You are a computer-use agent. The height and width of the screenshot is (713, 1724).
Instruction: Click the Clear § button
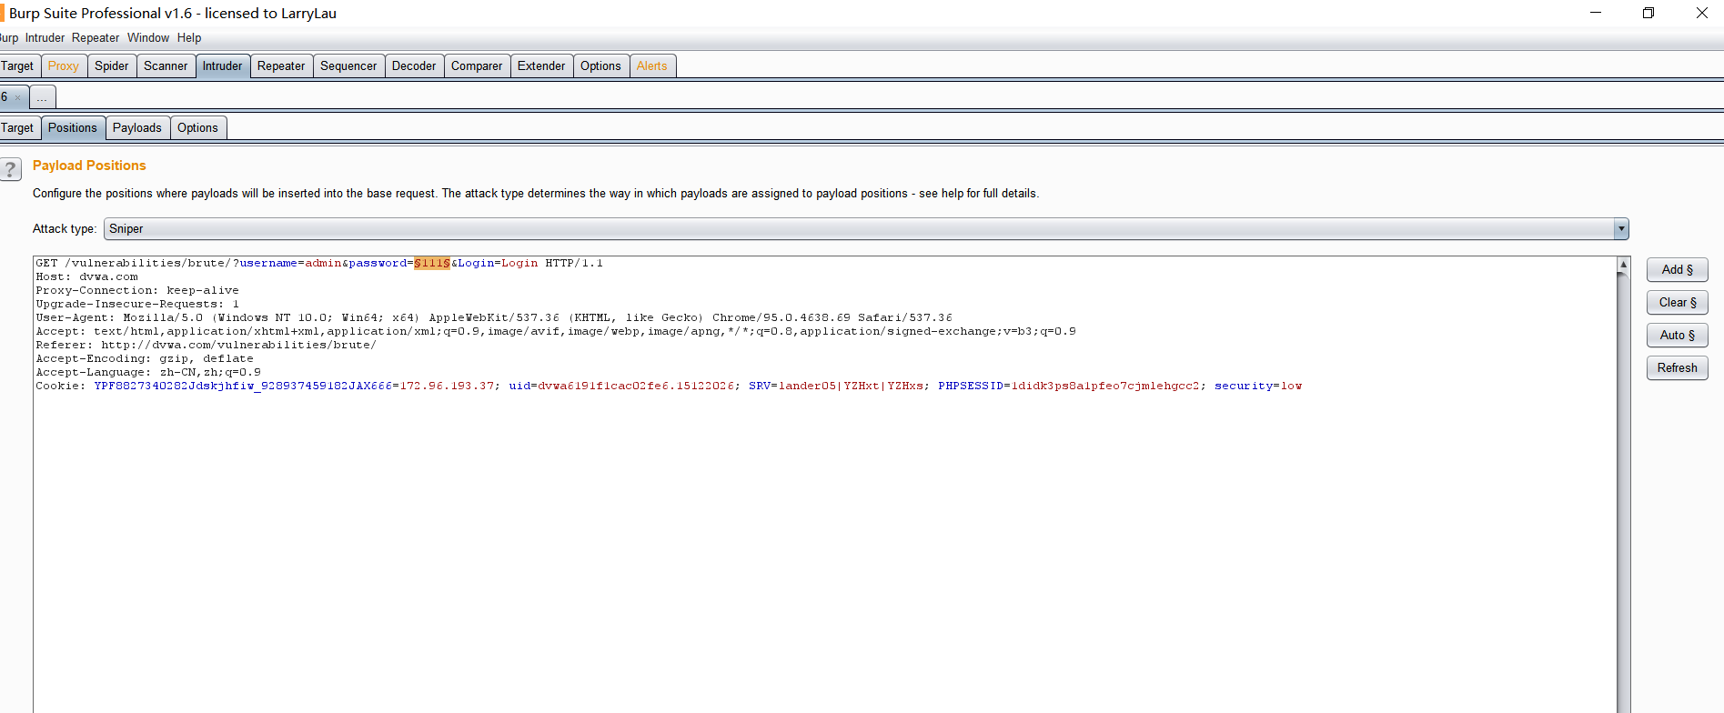[x=1677, y=302]
